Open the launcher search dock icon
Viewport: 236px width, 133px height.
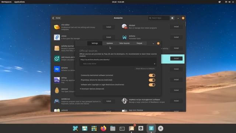(x=75, y=128)
